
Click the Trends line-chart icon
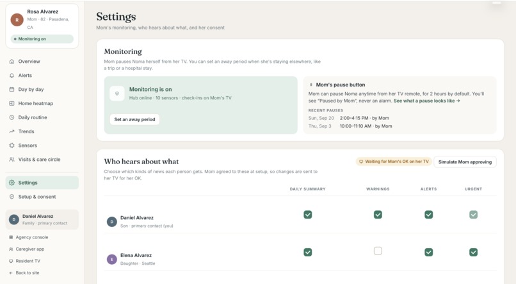[x=12, y=131]
